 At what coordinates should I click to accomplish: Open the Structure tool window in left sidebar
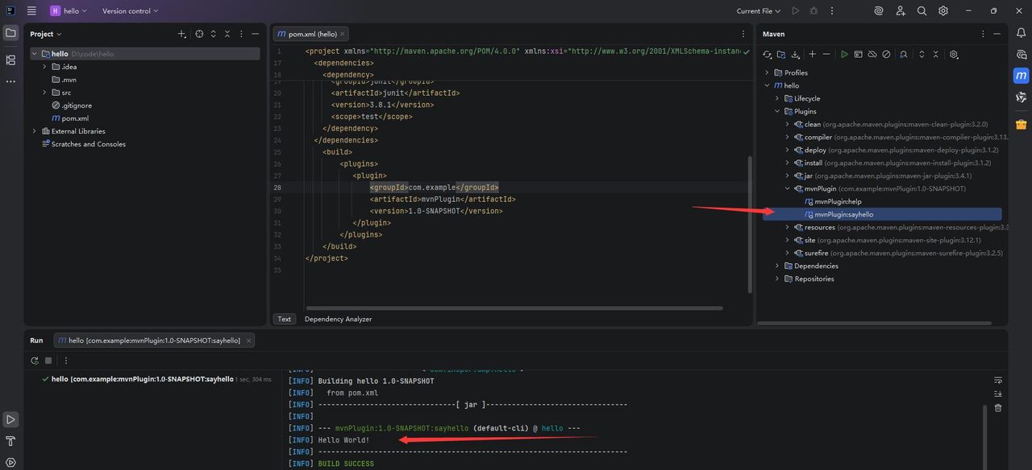(x=10, y=60)
